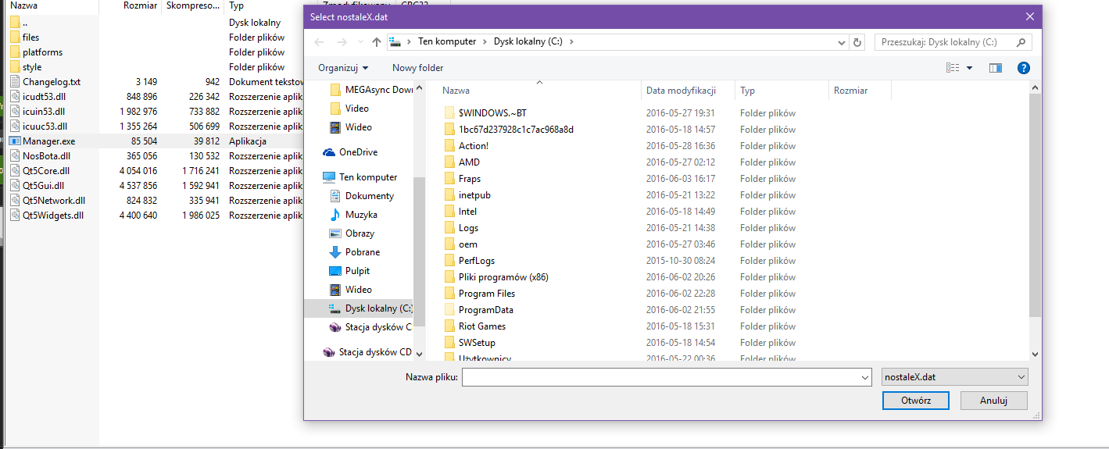Click the Dokumenty icon in sidebar
1109x449 pixels.
(x=335, y=196)
